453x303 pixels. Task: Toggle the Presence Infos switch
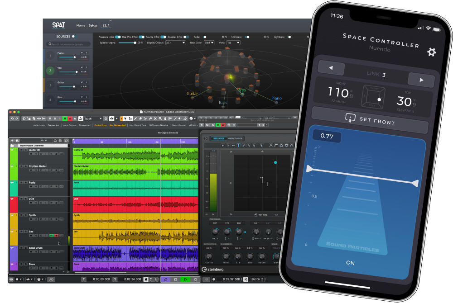[118, 37]
